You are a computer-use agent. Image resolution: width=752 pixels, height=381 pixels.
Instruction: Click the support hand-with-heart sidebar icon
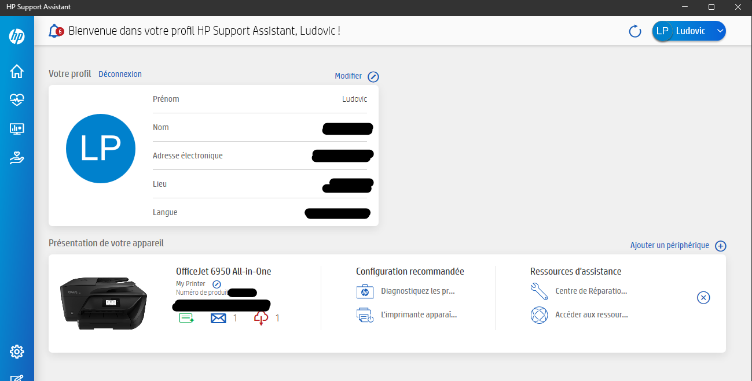pos(17,157)
